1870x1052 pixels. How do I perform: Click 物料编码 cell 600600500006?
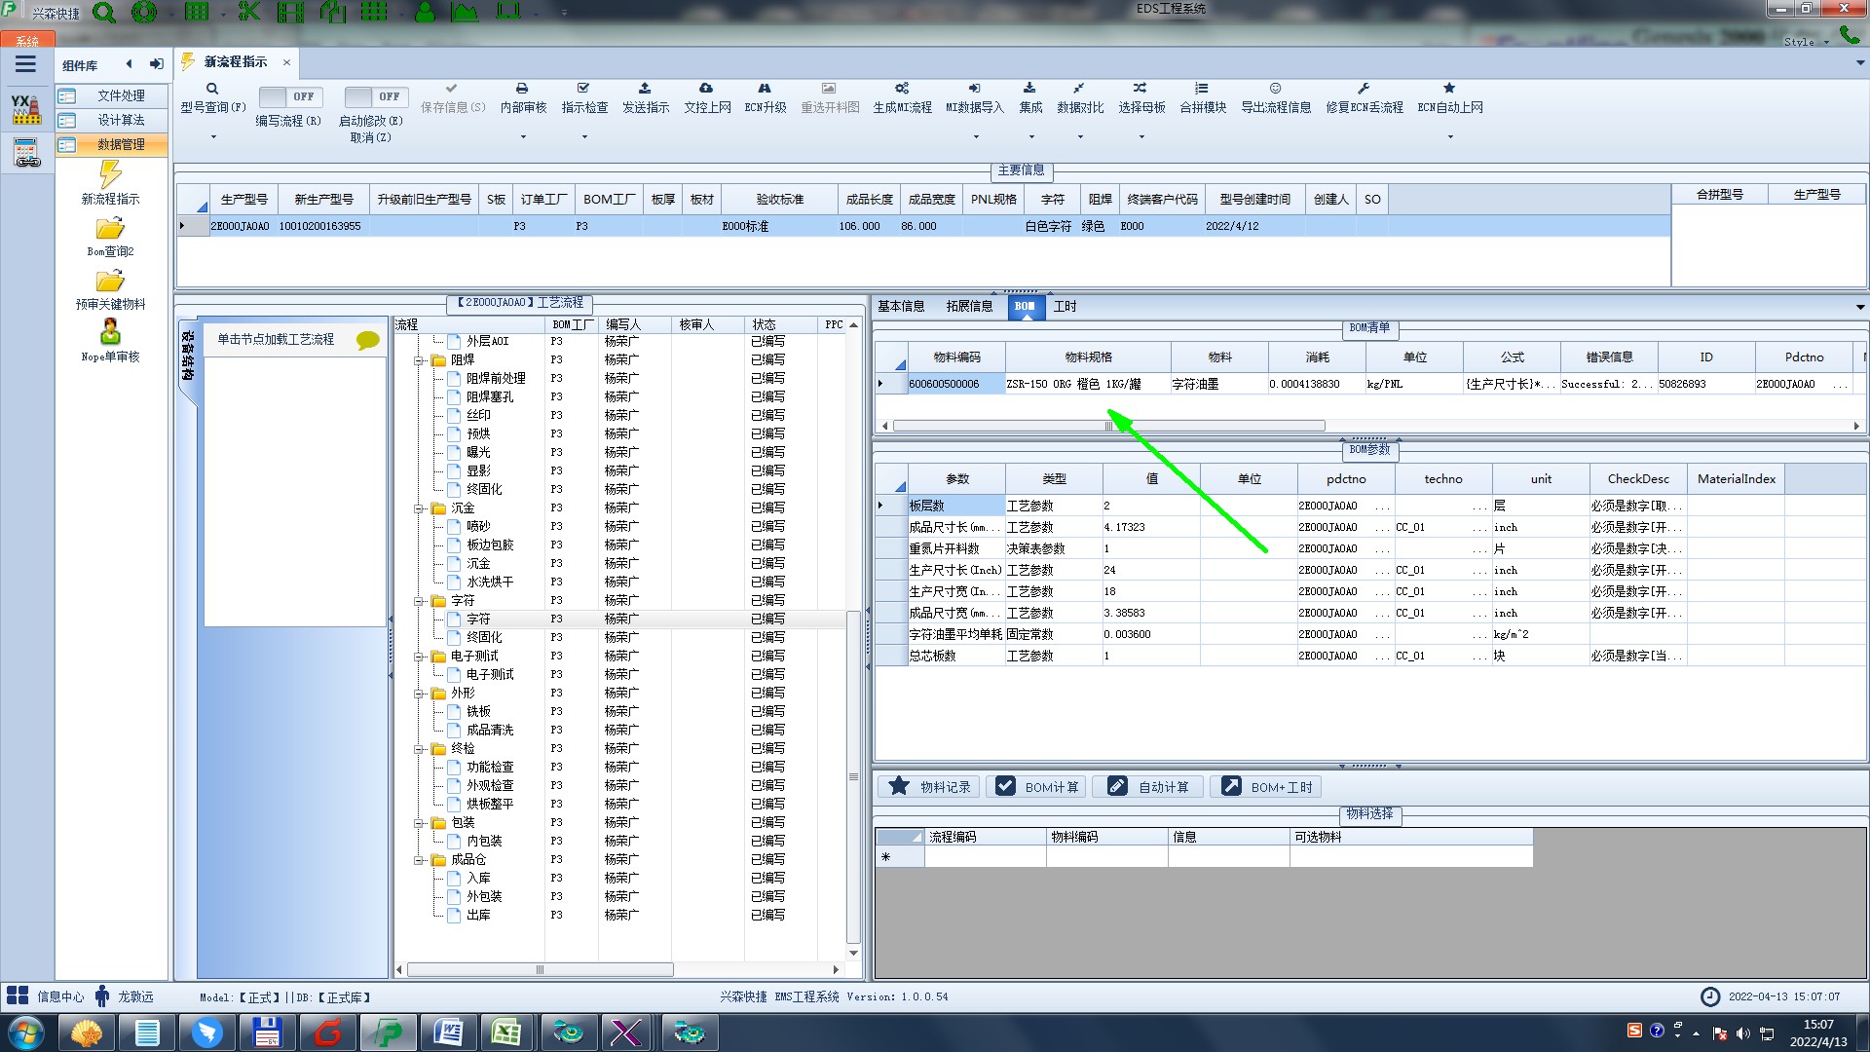(955, 384)
